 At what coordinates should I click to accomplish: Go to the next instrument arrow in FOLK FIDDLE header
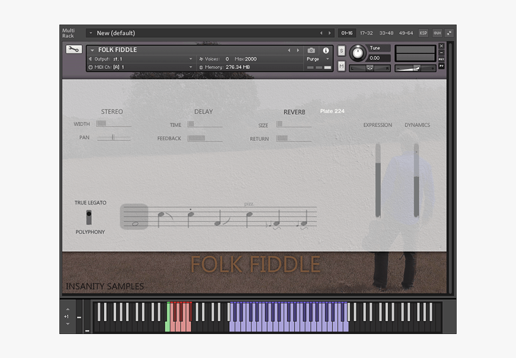coord(298,50)
